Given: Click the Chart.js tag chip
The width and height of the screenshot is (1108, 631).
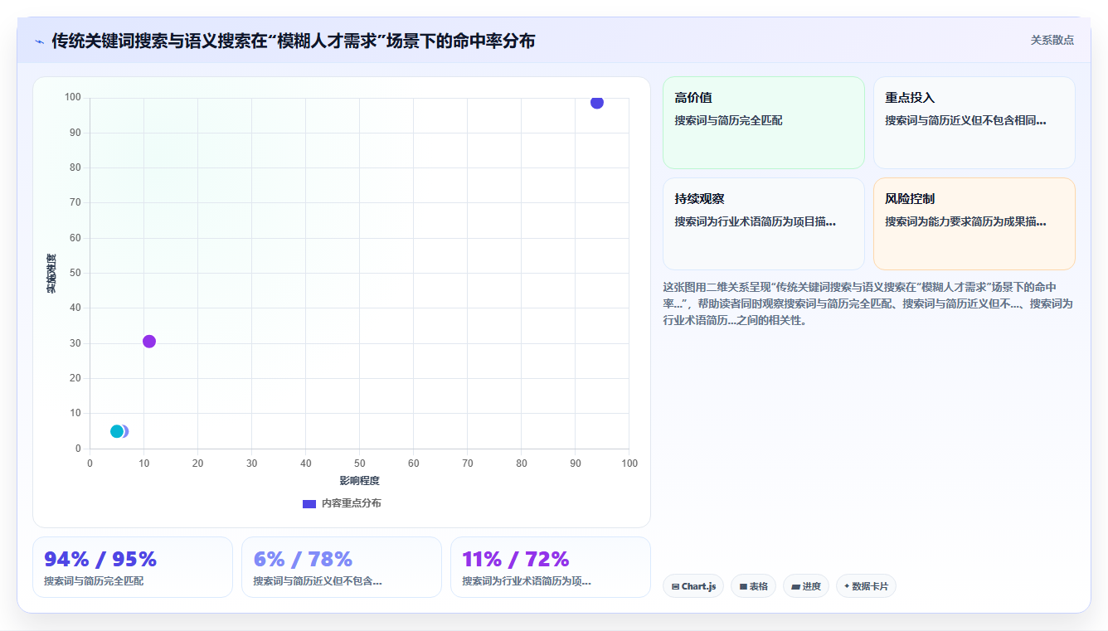Looking at the screenshot, I should click(693, 586).
